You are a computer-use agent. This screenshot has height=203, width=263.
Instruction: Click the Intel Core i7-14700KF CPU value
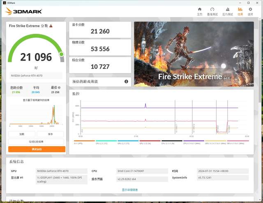pyautogui.click(x=142, y=171)
